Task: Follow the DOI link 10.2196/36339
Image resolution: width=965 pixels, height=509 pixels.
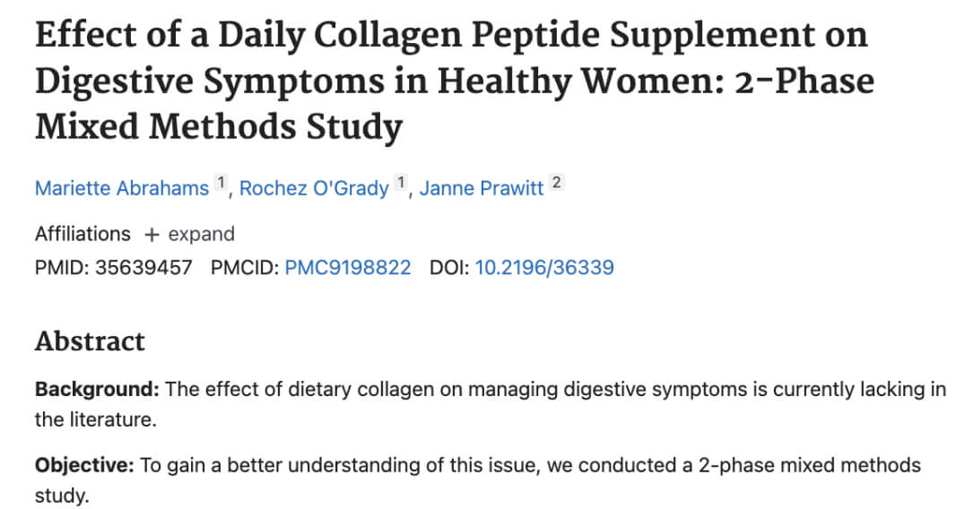Action: [x=543, y=268]
